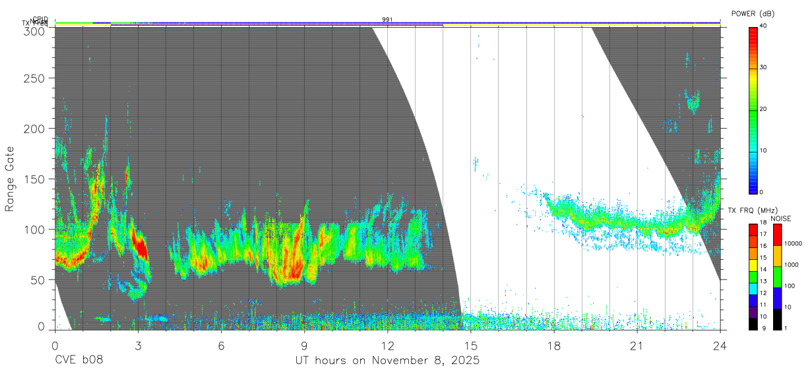Click the 1 label in the NOISE legend
The height and width of the screenshot is (374, 810).
(785, 328)
